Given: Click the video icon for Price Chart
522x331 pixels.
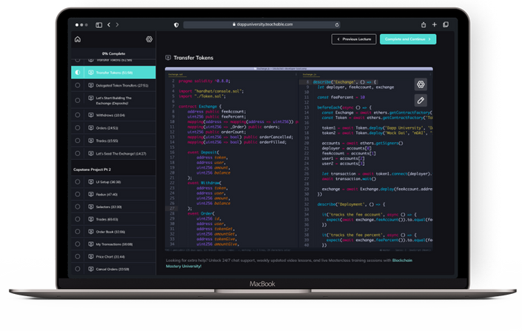Looking at the screenshot, I should tap(90, 256).
